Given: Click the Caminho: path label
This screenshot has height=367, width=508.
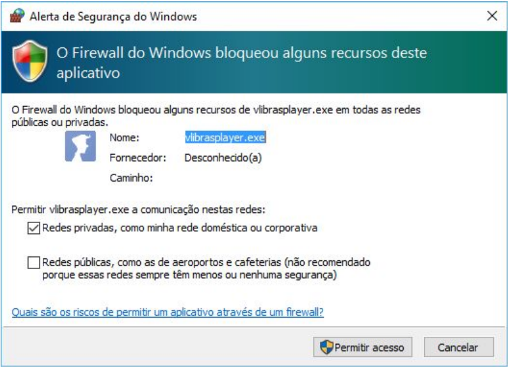Looking at the screenshot, I should (x=131, y=178).
